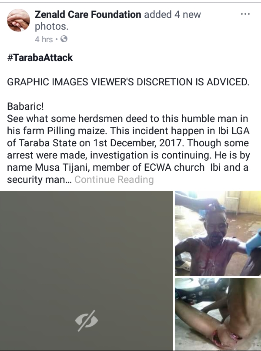Click the line naming "Musa Tijani"

coord(127,167)
